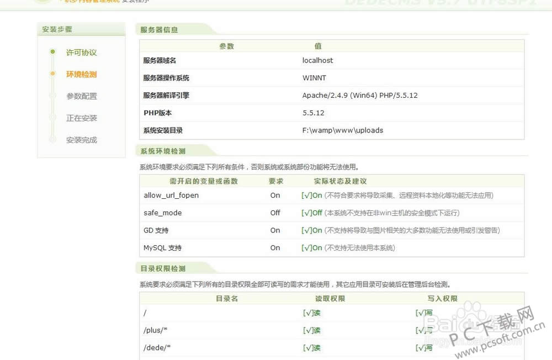Click the 系统环境检测 section header
Screen dimensions: 552x360
[163, 151]
